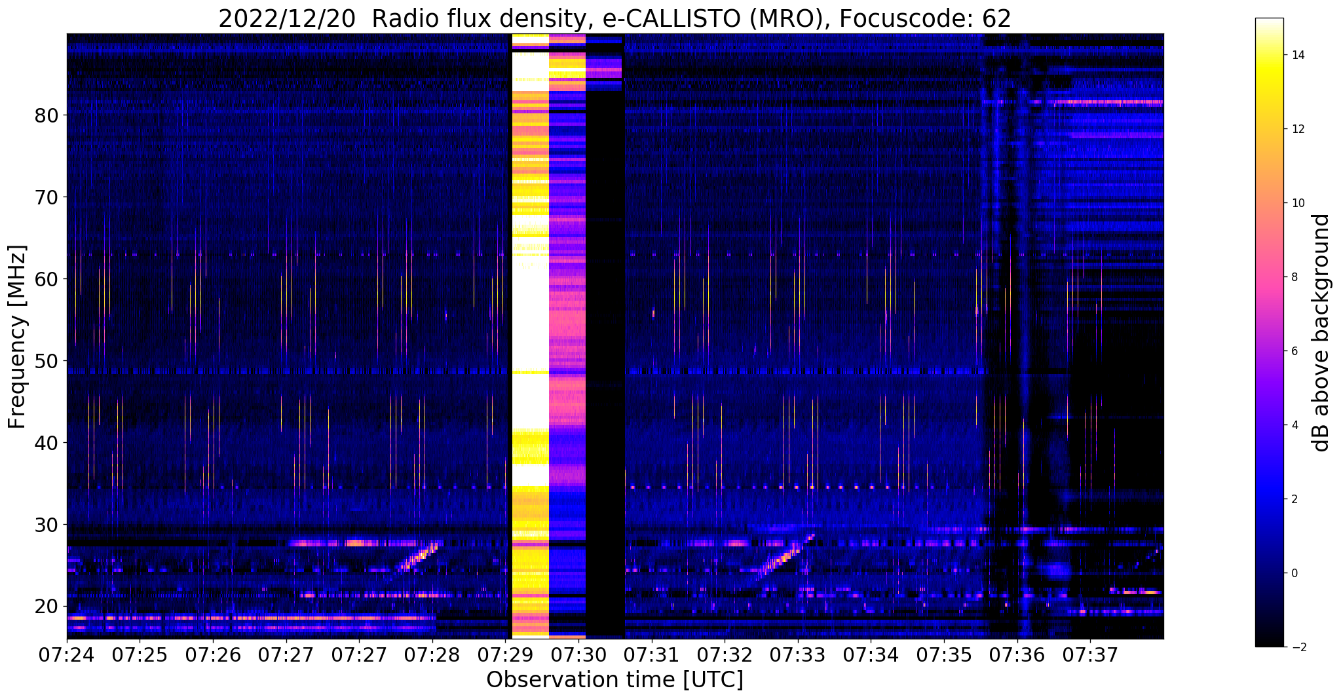Click the 'Frequency [MHz]' y-axis label
Image resolution: width=1341 pixels, height=699 pixels.
pyautogui.click(x=18, y=337)
